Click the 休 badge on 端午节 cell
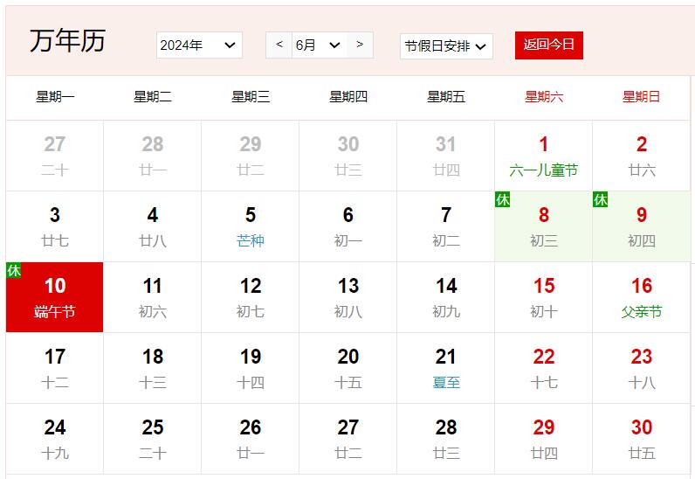 pos(14,271)
